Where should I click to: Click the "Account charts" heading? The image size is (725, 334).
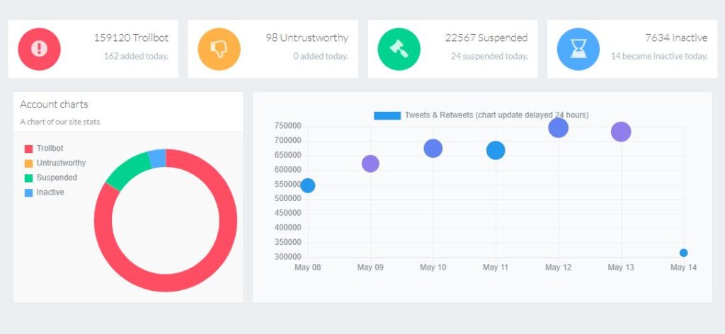[54, 105]
